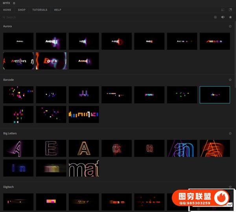236x212 pixels.
Task: Open the HOME tab
Action: coord(7,10)
